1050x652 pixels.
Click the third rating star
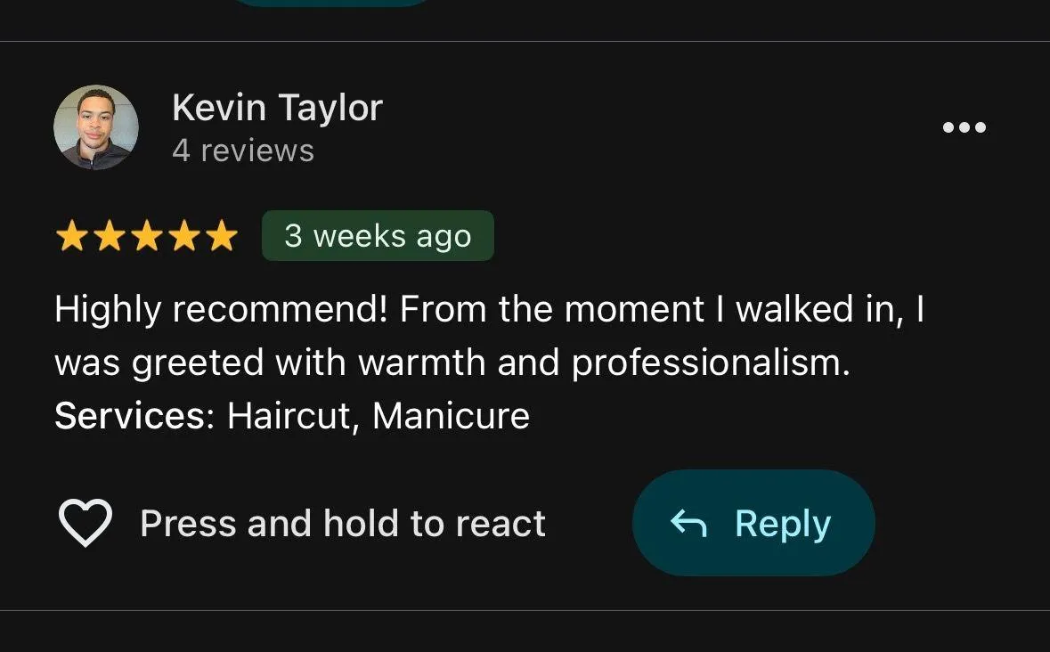tap(147, 237)
